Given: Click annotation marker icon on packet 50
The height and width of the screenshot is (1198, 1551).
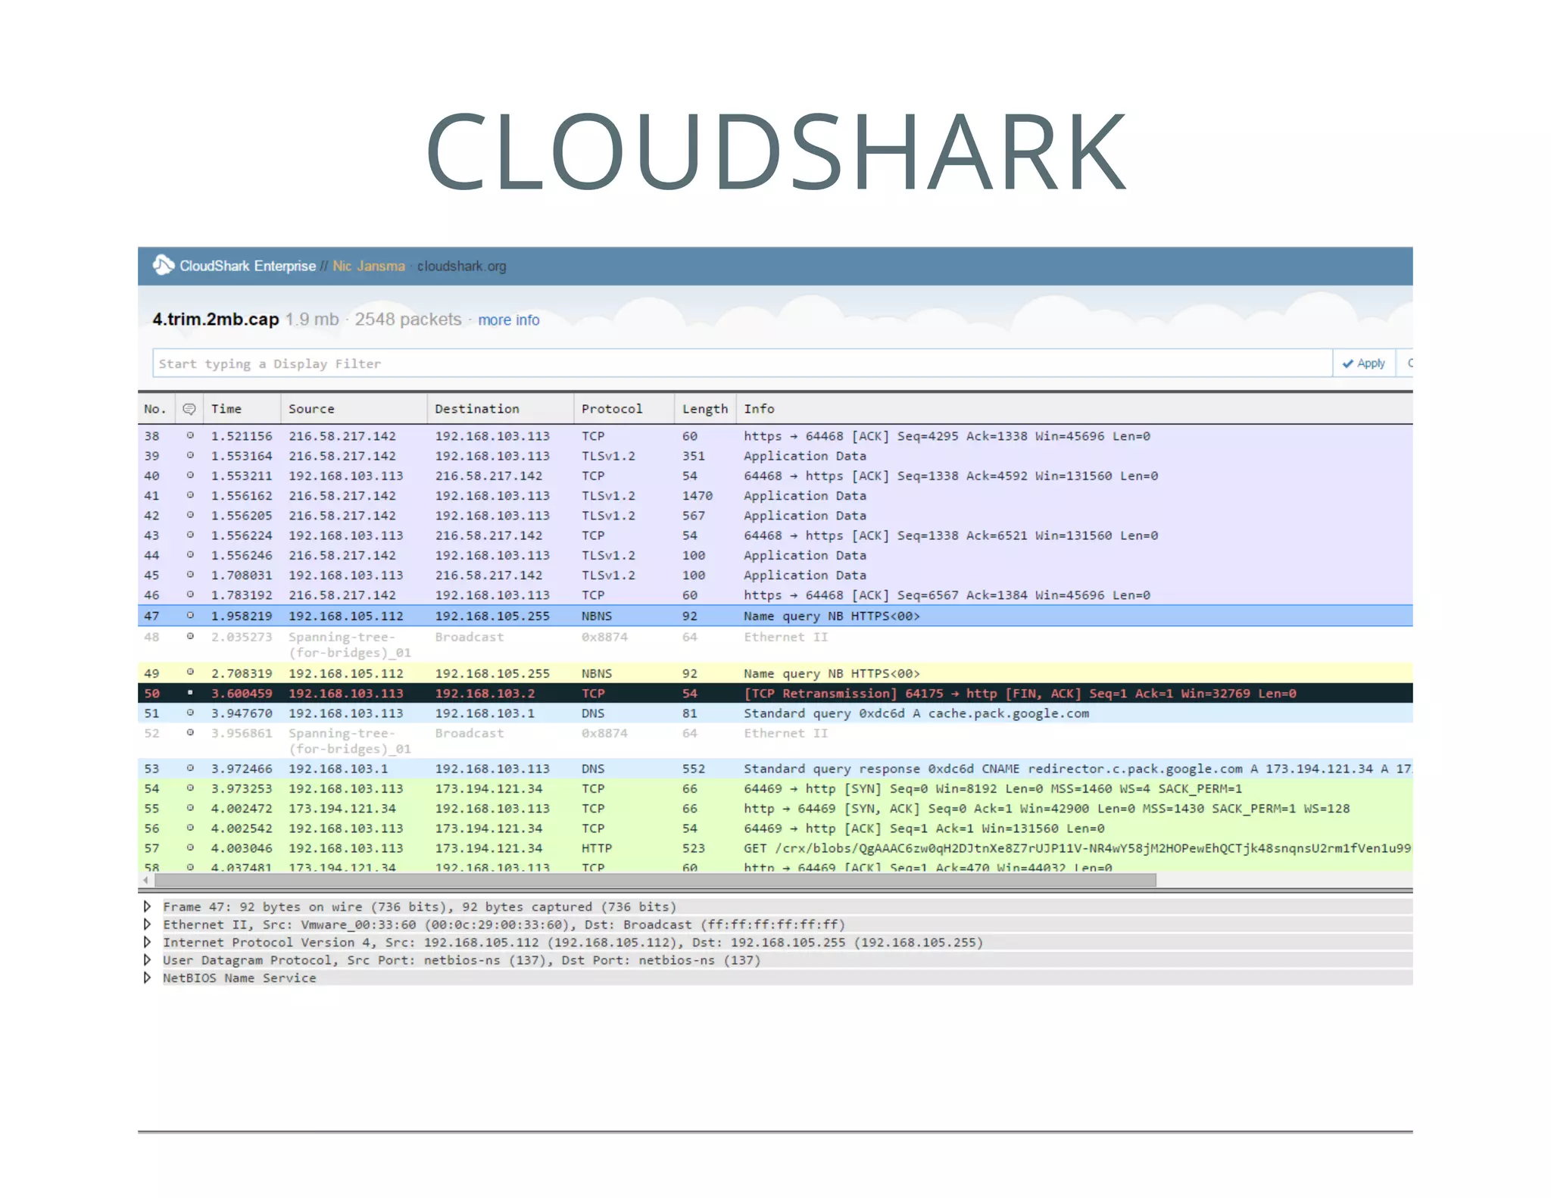Looking at the screenshot, I should pyautogui.click(x=190, y=693).
